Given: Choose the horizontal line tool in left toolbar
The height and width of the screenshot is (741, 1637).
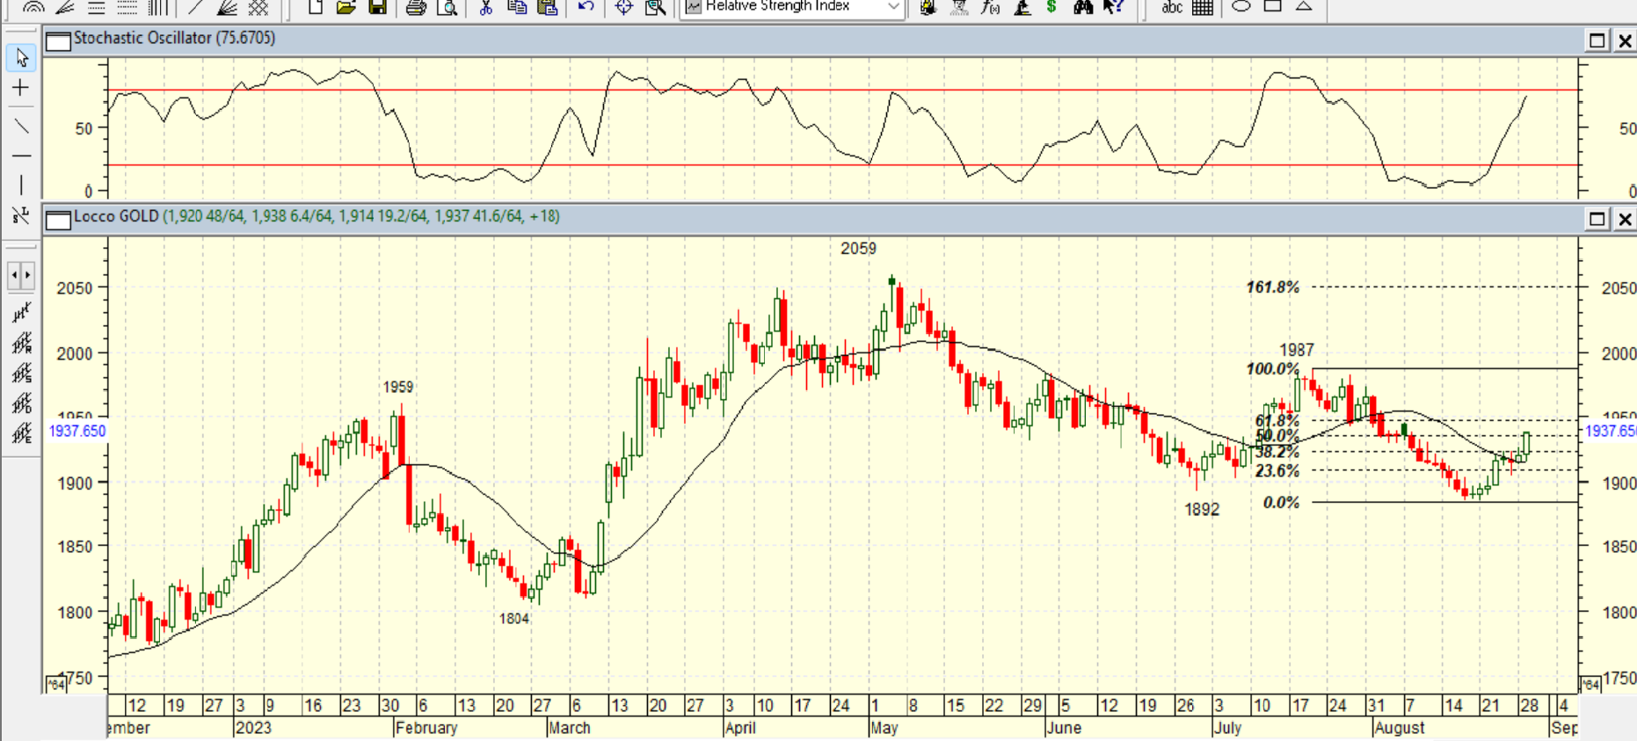Looking at the screenshot, I should 21,156.
